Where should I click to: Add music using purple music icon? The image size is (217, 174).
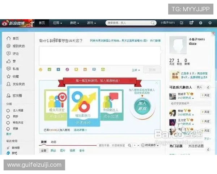point(67,69)
